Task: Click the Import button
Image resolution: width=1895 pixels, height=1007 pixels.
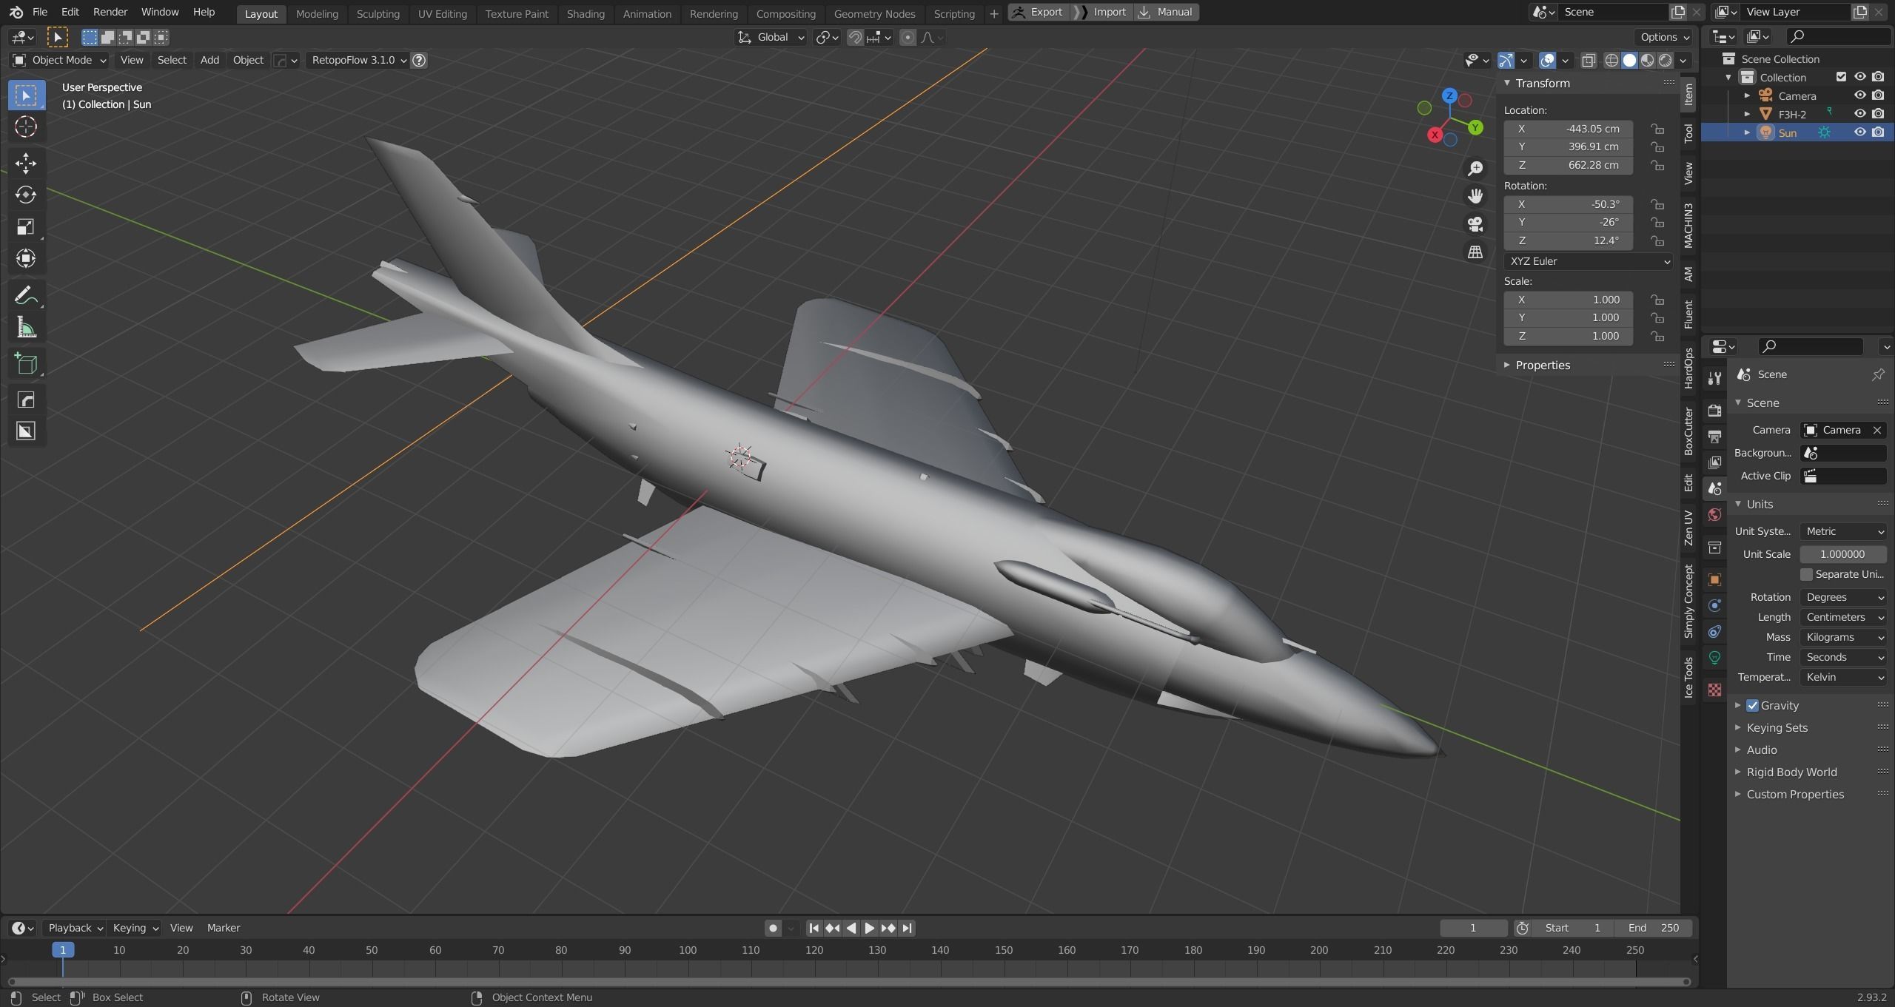Action: [1102, 12]
